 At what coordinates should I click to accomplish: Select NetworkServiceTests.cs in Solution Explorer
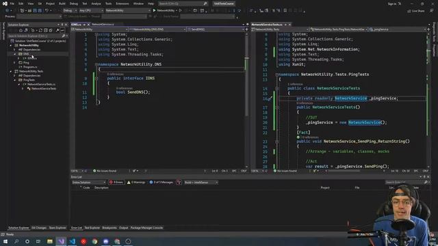pyautogui.click(x=41, y=84)
